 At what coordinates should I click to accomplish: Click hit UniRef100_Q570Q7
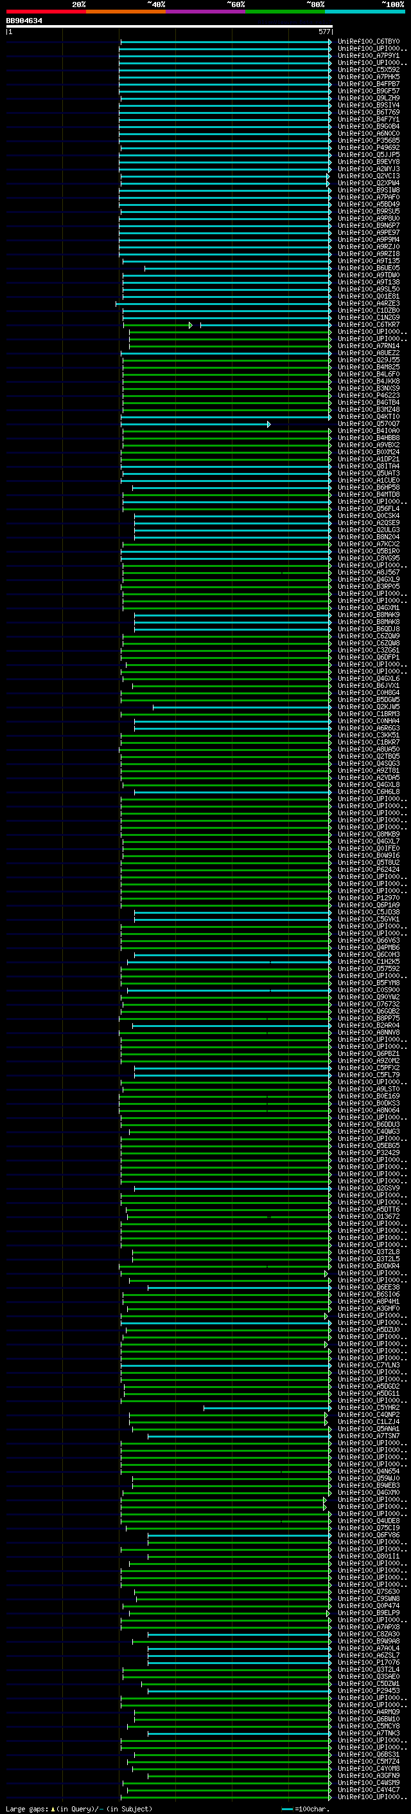pos(368,423)
